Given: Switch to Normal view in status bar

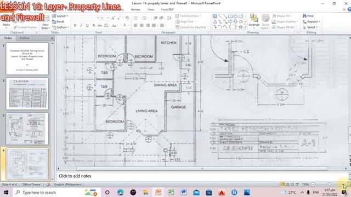Looking at the screenshot, I should [x=283, y=184].
